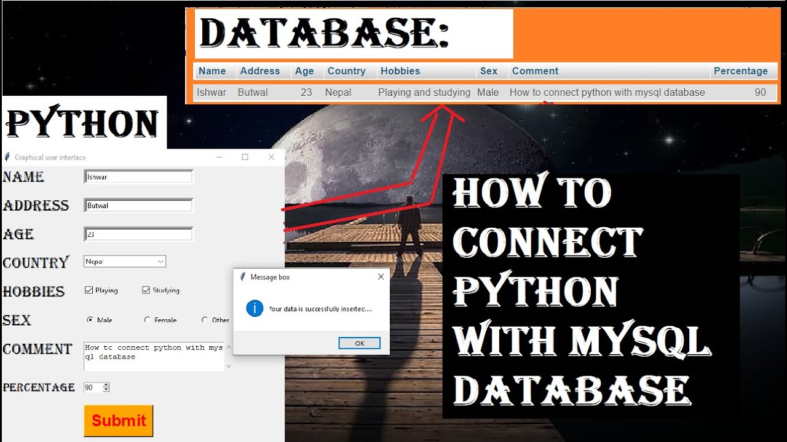Click the Sex column header in the database table
787x442 pixels.
pos(489,71)
